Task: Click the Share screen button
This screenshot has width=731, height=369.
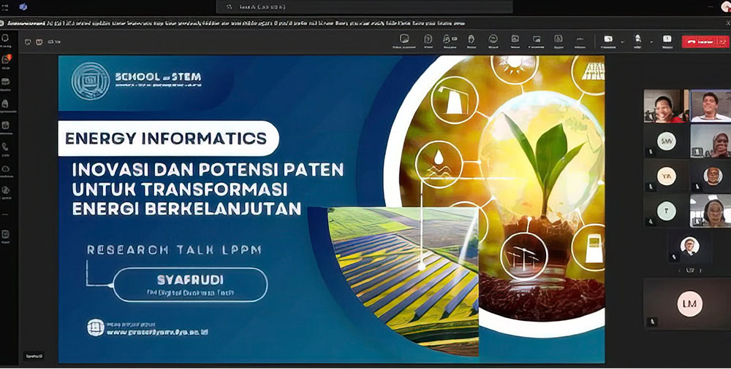Action: click(x=667, y=41)
